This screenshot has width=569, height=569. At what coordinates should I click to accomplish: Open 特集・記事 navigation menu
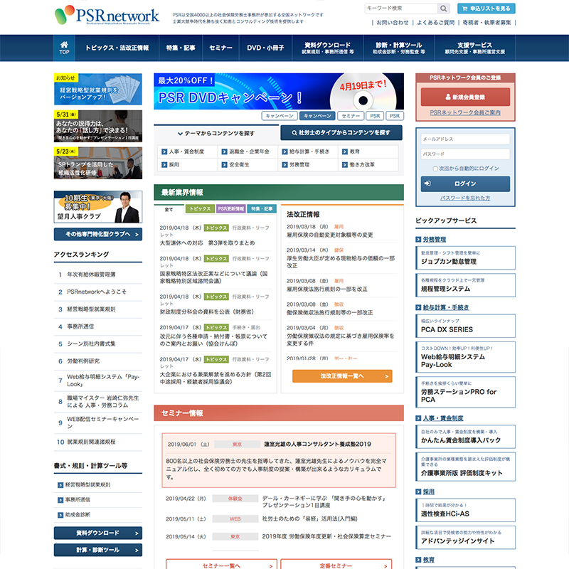pos(181,48)
